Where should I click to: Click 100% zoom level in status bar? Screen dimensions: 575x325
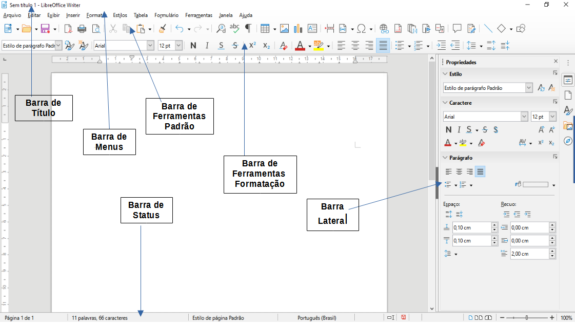coord(566,318)
